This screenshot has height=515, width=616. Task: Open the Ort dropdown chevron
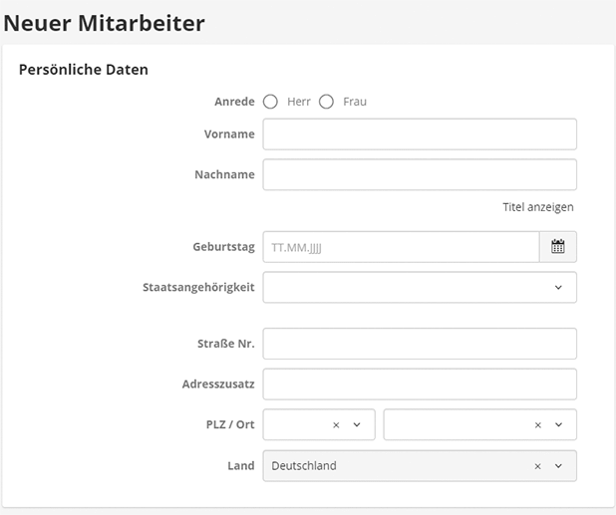558,424
